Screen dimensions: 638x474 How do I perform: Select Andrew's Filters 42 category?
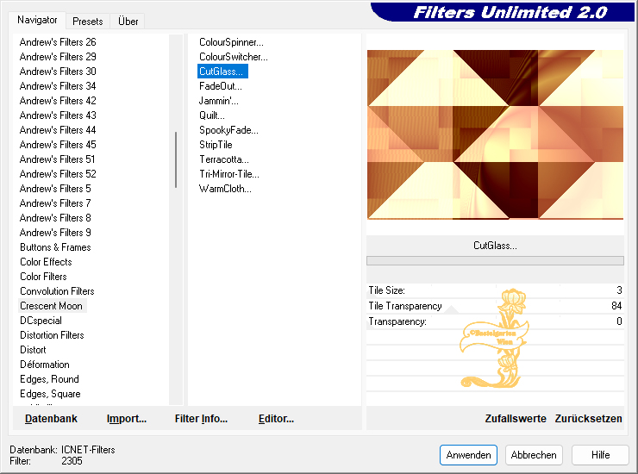58,101
